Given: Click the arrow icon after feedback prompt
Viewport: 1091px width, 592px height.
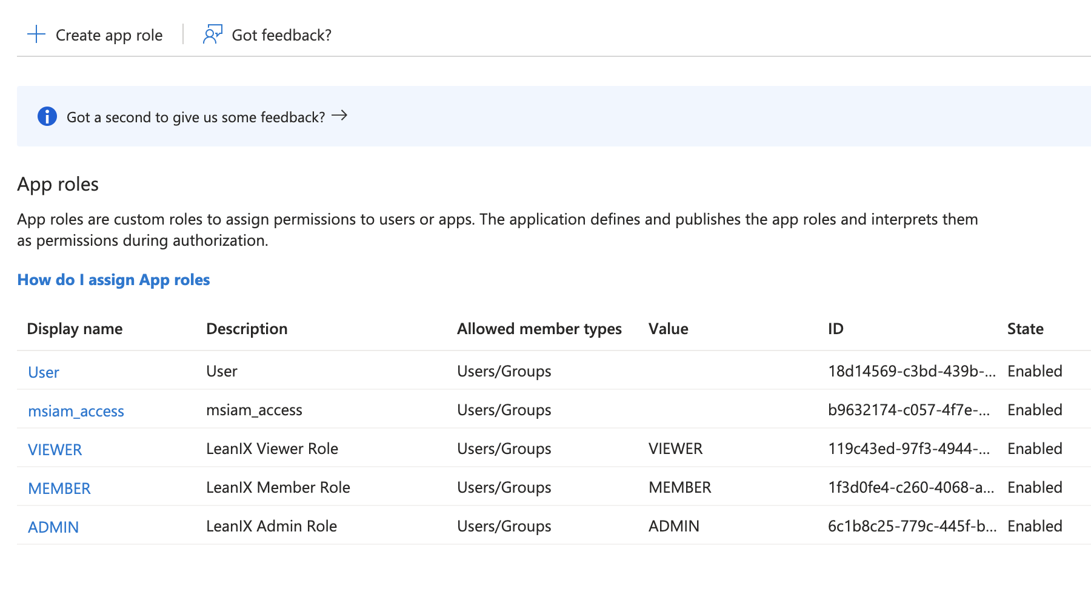Looking at the screenshot, I should (x=339, y=116).
